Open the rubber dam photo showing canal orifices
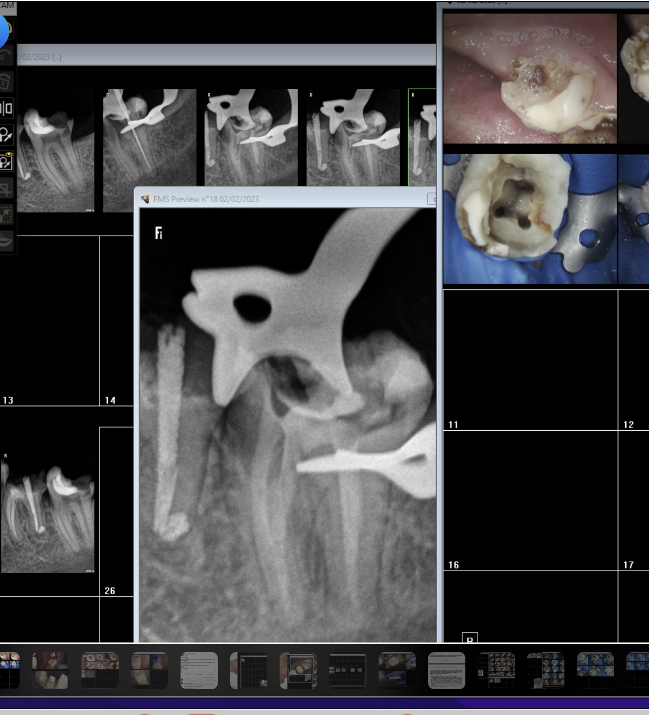Screen dimensions: 649x715 (530, 219)
